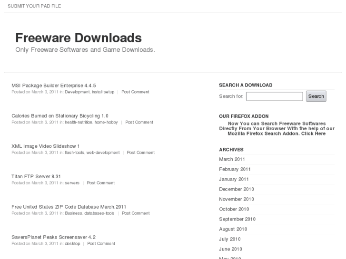The width and height of the screenshot is (346, 259).
Task: Open Calories Burned on Stationary Bicycling post
Action: point(60,116)
